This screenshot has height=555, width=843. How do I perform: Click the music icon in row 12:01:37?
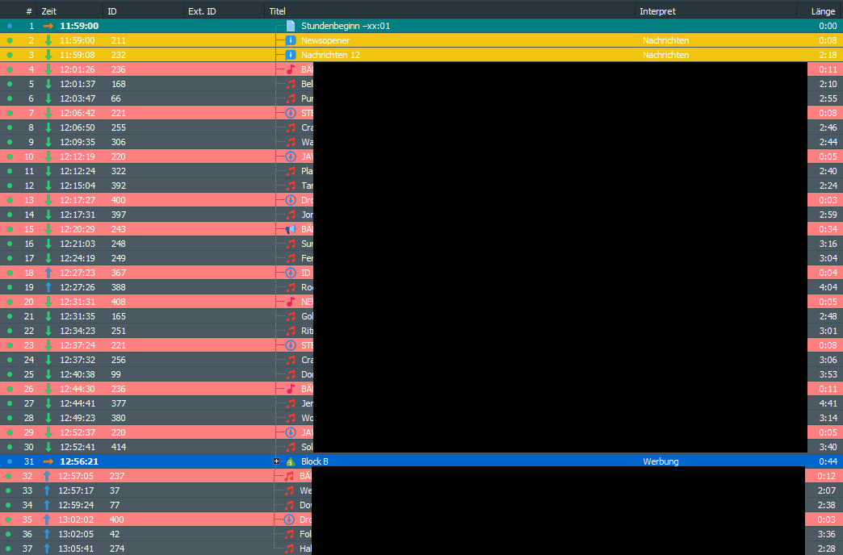tap(291, 84)
